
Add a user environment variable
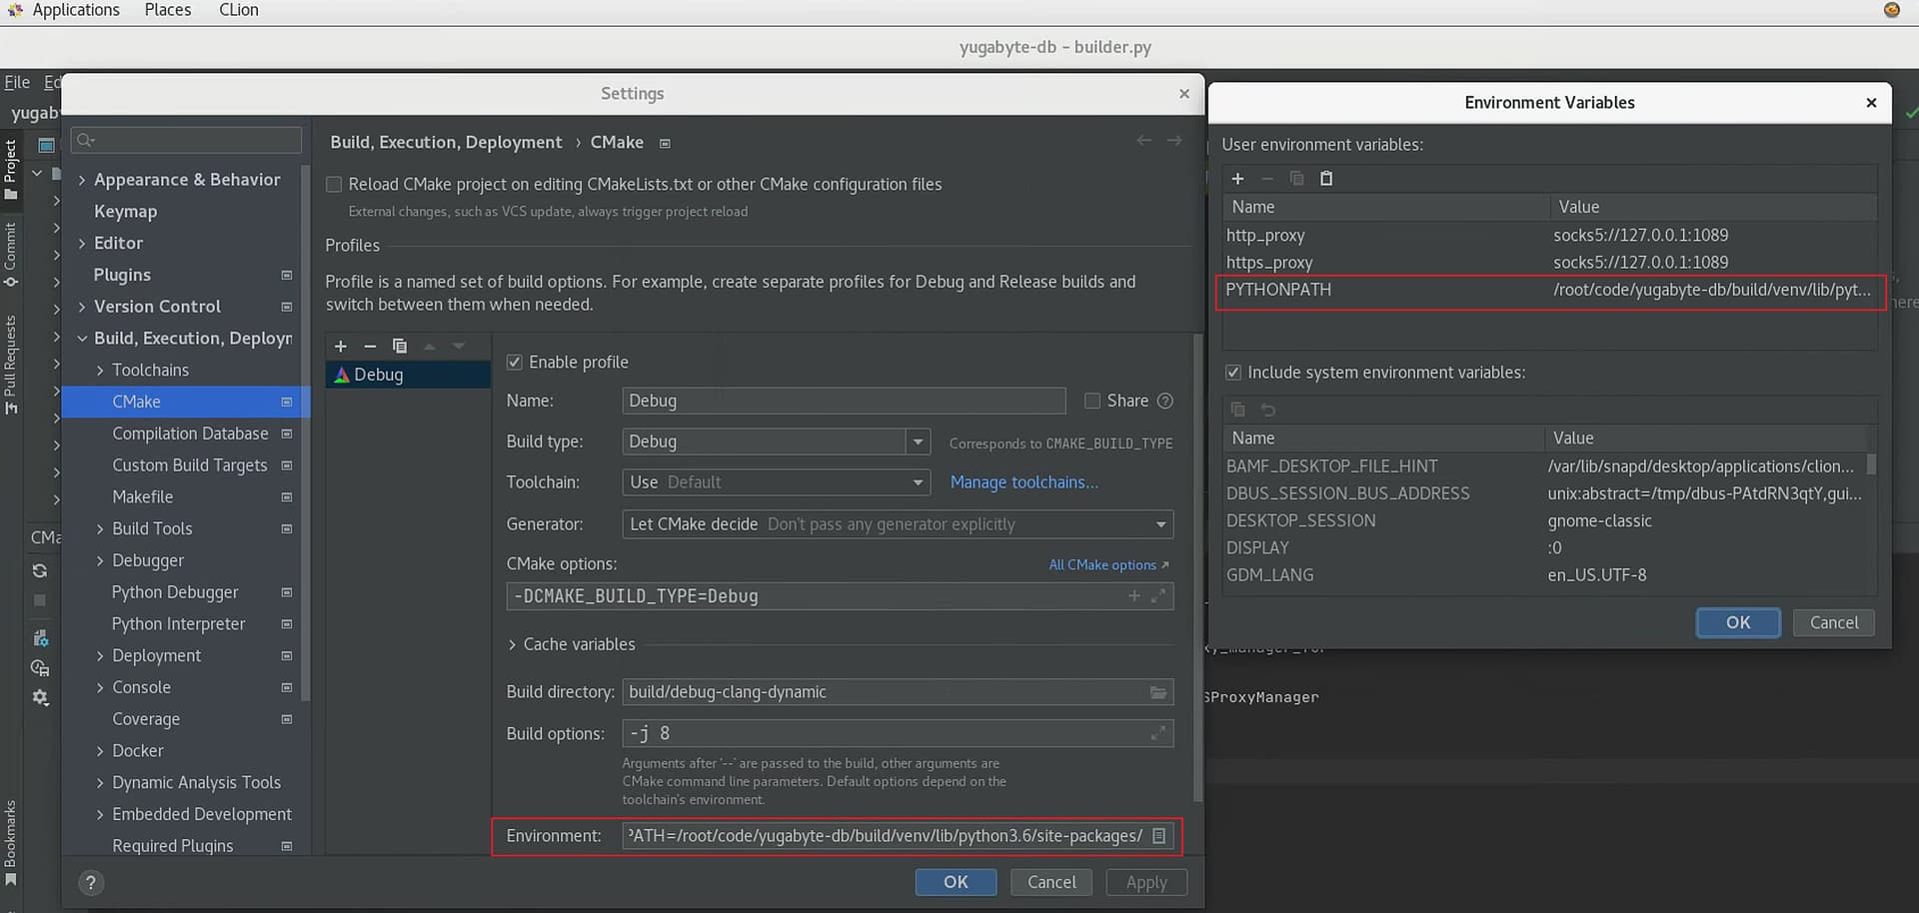click(1238, 179)
